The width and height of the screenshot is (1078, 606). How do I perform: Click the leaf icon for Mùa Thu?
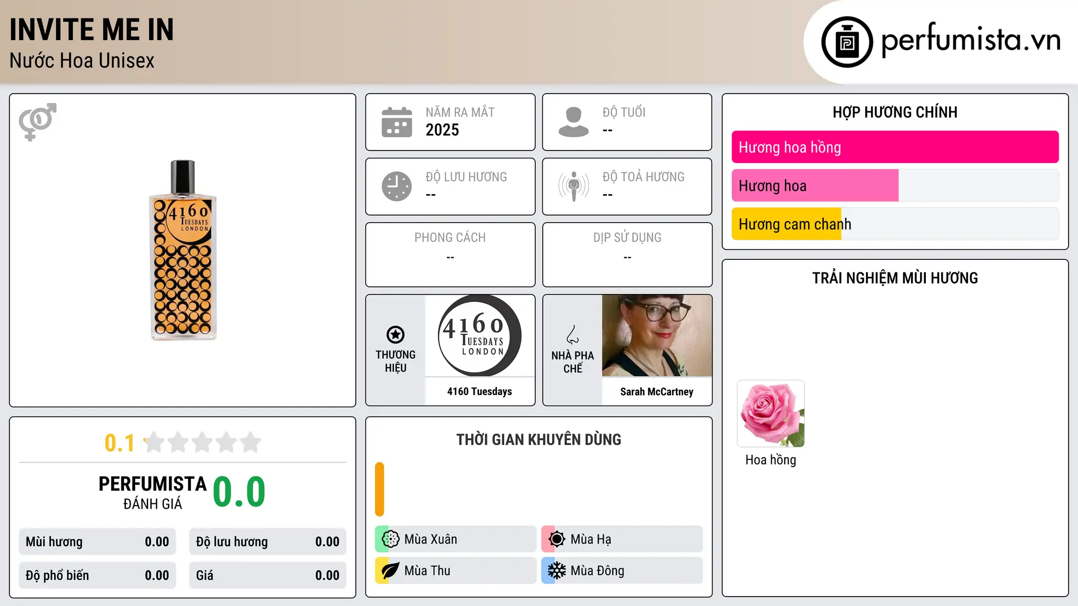[391, 571]
